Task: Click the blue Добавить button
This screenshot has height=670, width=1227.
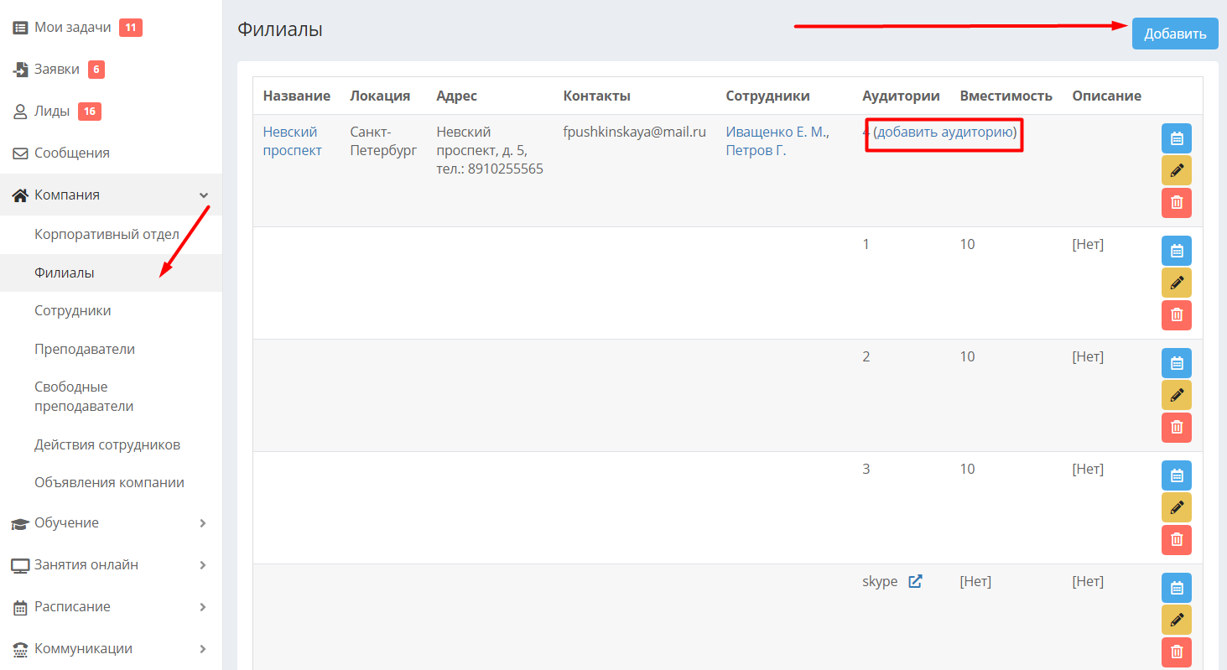Action: [1175, 34]
